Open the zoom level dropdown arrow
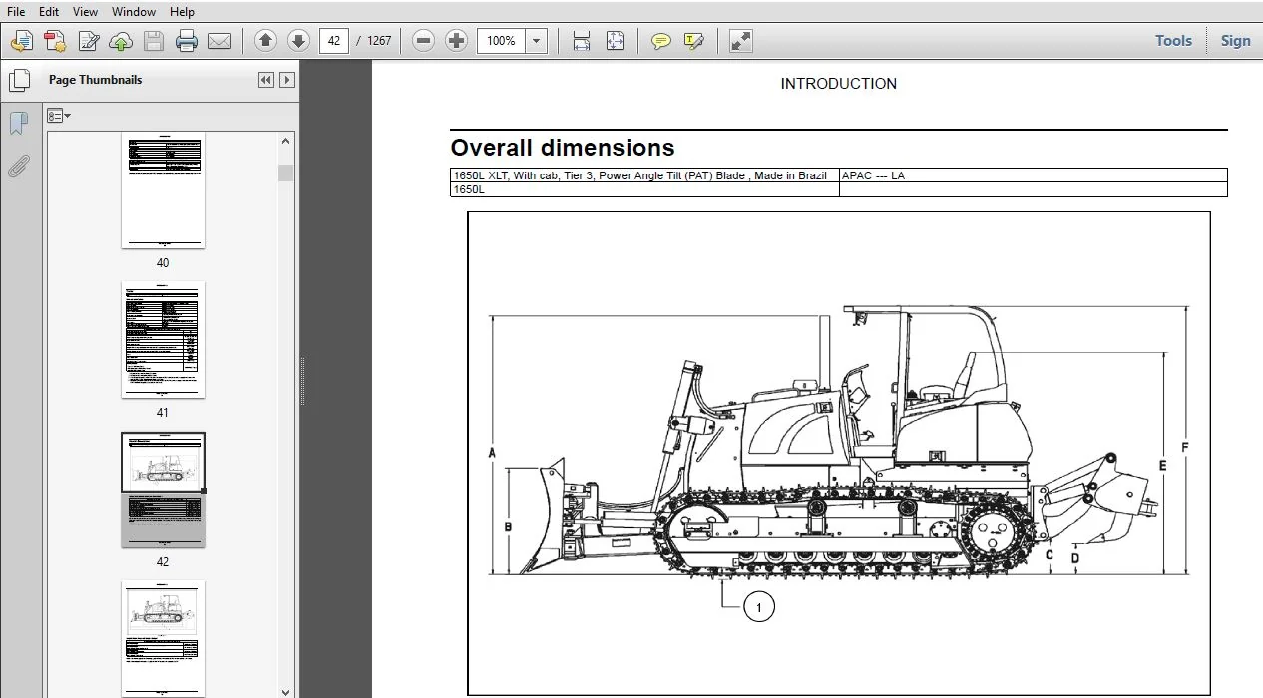1263x698 pixels. coord(537,41)
